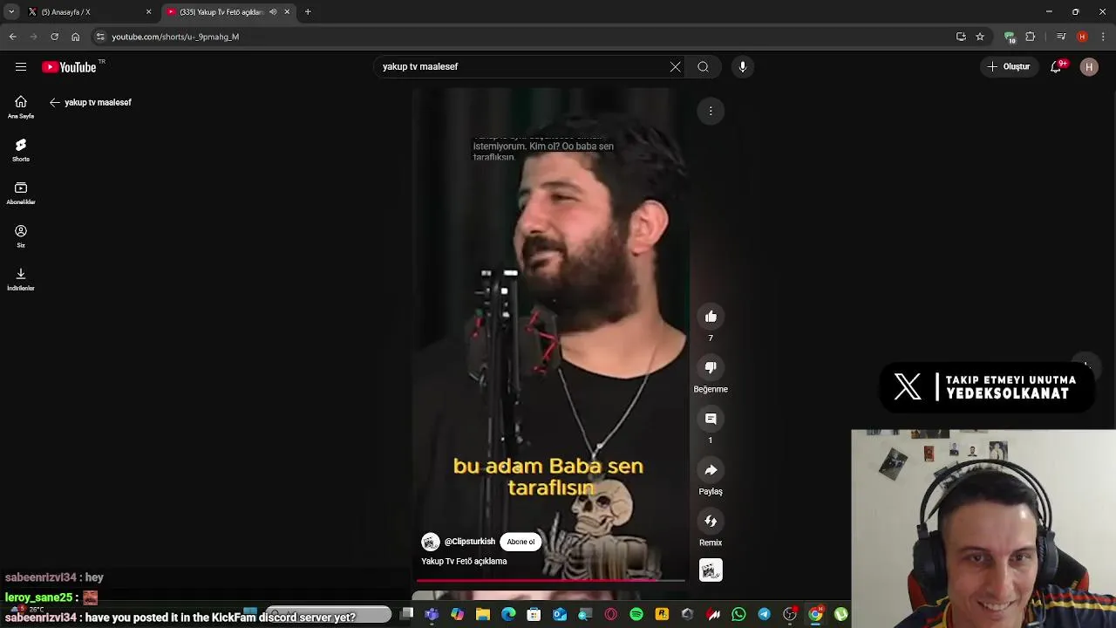Viewport: 1116px width, 628px height.
Task: Click the browser back arrow
Action: [x=12, y=37]
